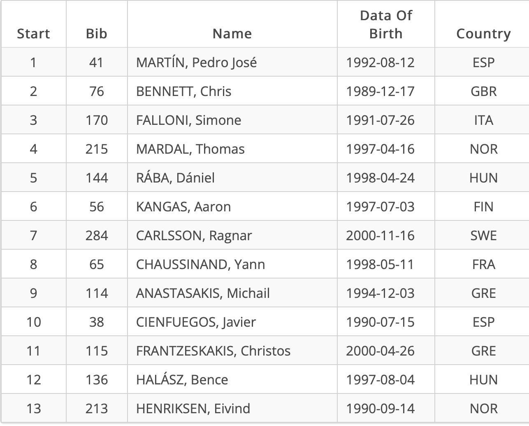This screenshot has width=529, height=426.
Task: Click the Data Of Birth header
Action: [386, 24]
